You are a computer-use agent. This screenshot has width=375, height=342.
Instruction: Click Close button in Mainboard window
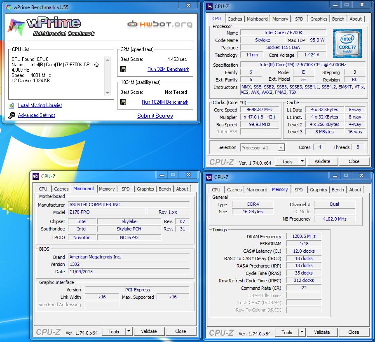tap(180, 331)
